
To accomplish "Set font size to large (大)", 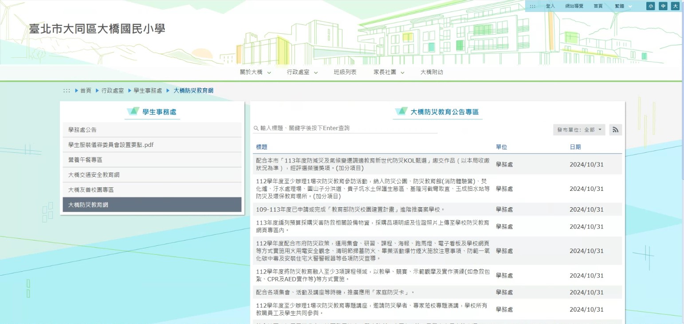I will pos(675,6).
